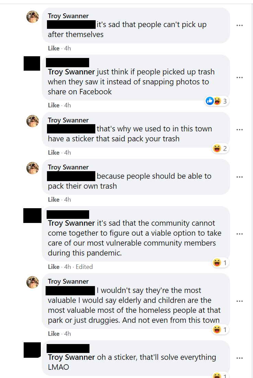Open Troy Swanner's name link on first comment
The width and height of the screenshot is (253, 378).
tap(68, 16)
